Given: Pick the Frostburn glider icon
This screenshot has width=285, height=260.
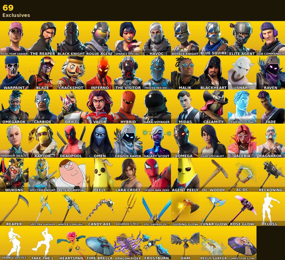Looking at the screenshot, I should coord(157,243).
